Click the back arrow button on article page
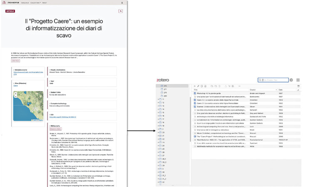This screenshot has height=187, width=333. tap(120, 11)
